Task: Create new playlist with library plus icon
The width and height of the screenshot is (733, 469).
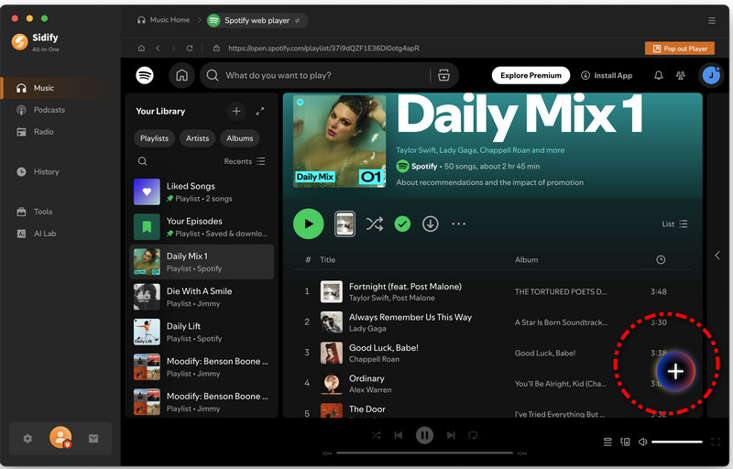Action: coord(236,111)
